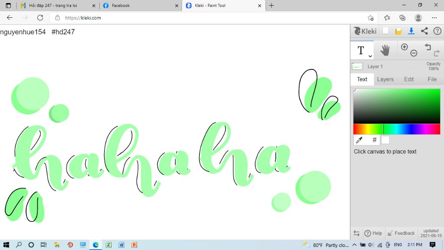This screenshot has width=444, height=250.
Task: Undo the last action in Kleki
Action: (x=428, y=47)
